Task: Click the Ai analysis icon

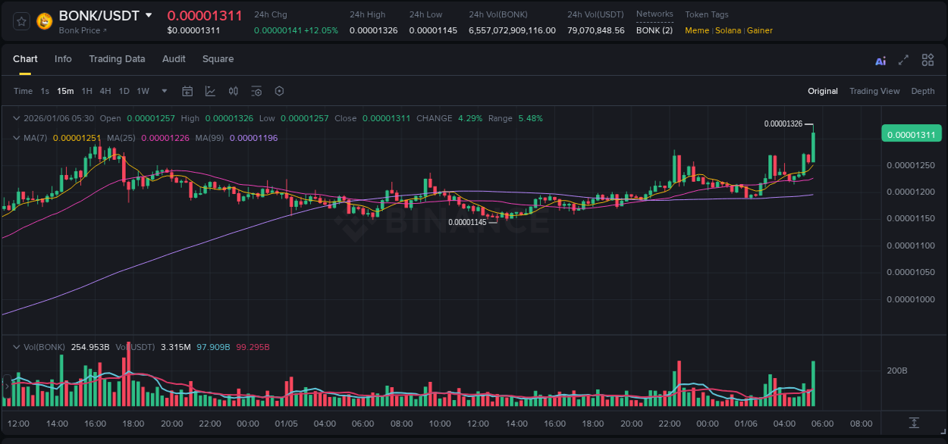Action: pyautogui.click(x=880, y=59)
